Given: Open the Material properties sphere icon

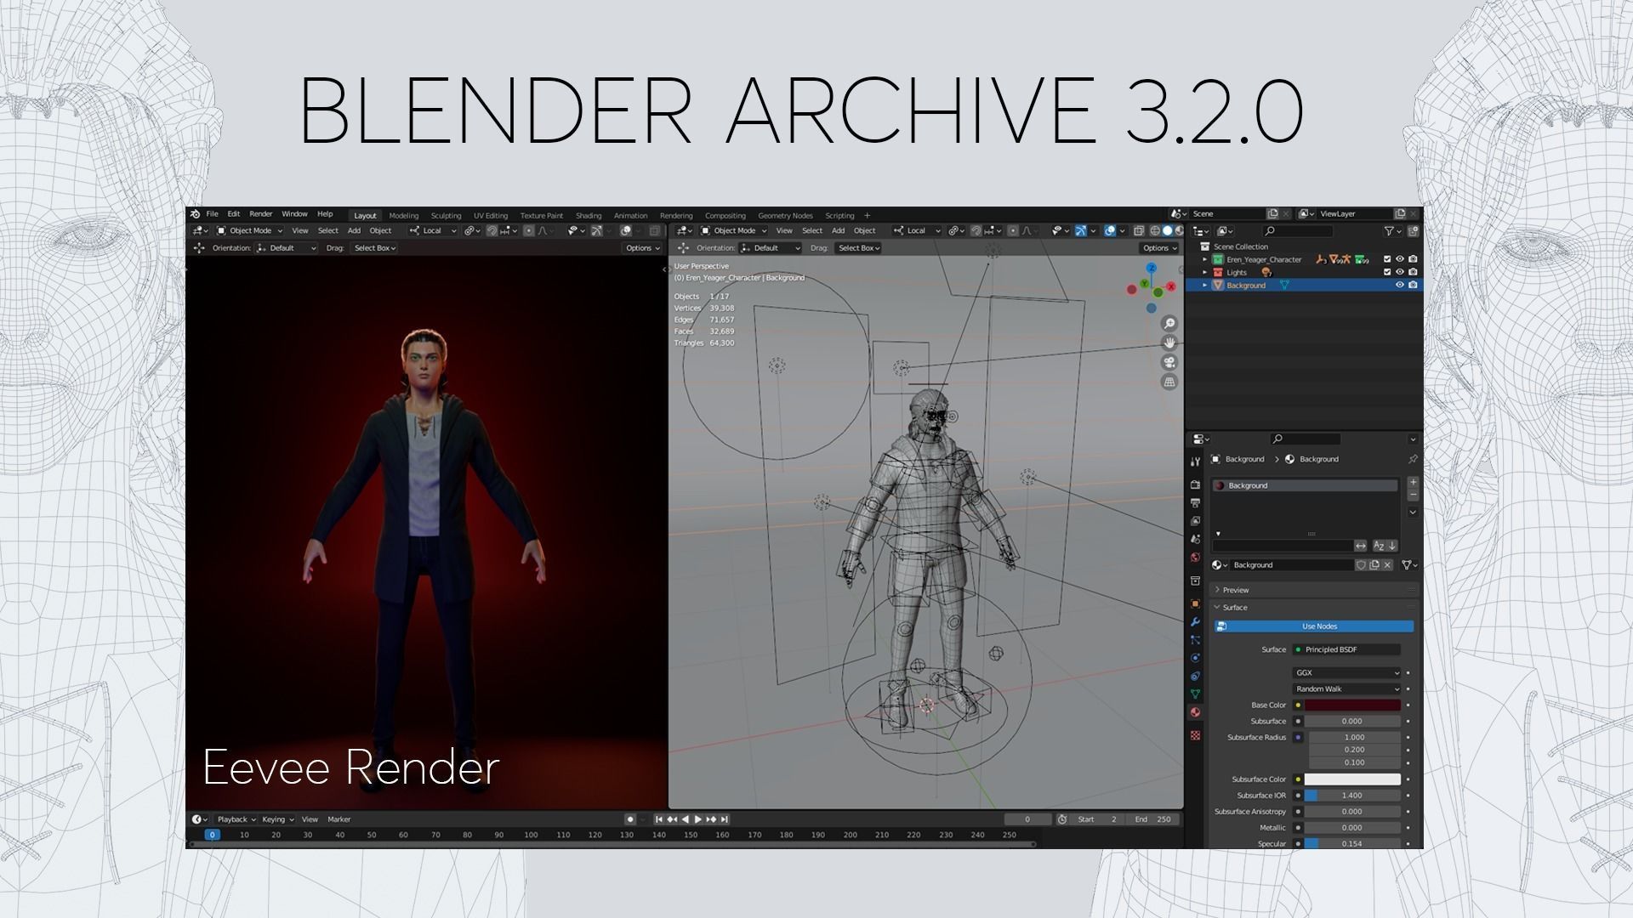Looking at the screenshot, I should 1195,712.
